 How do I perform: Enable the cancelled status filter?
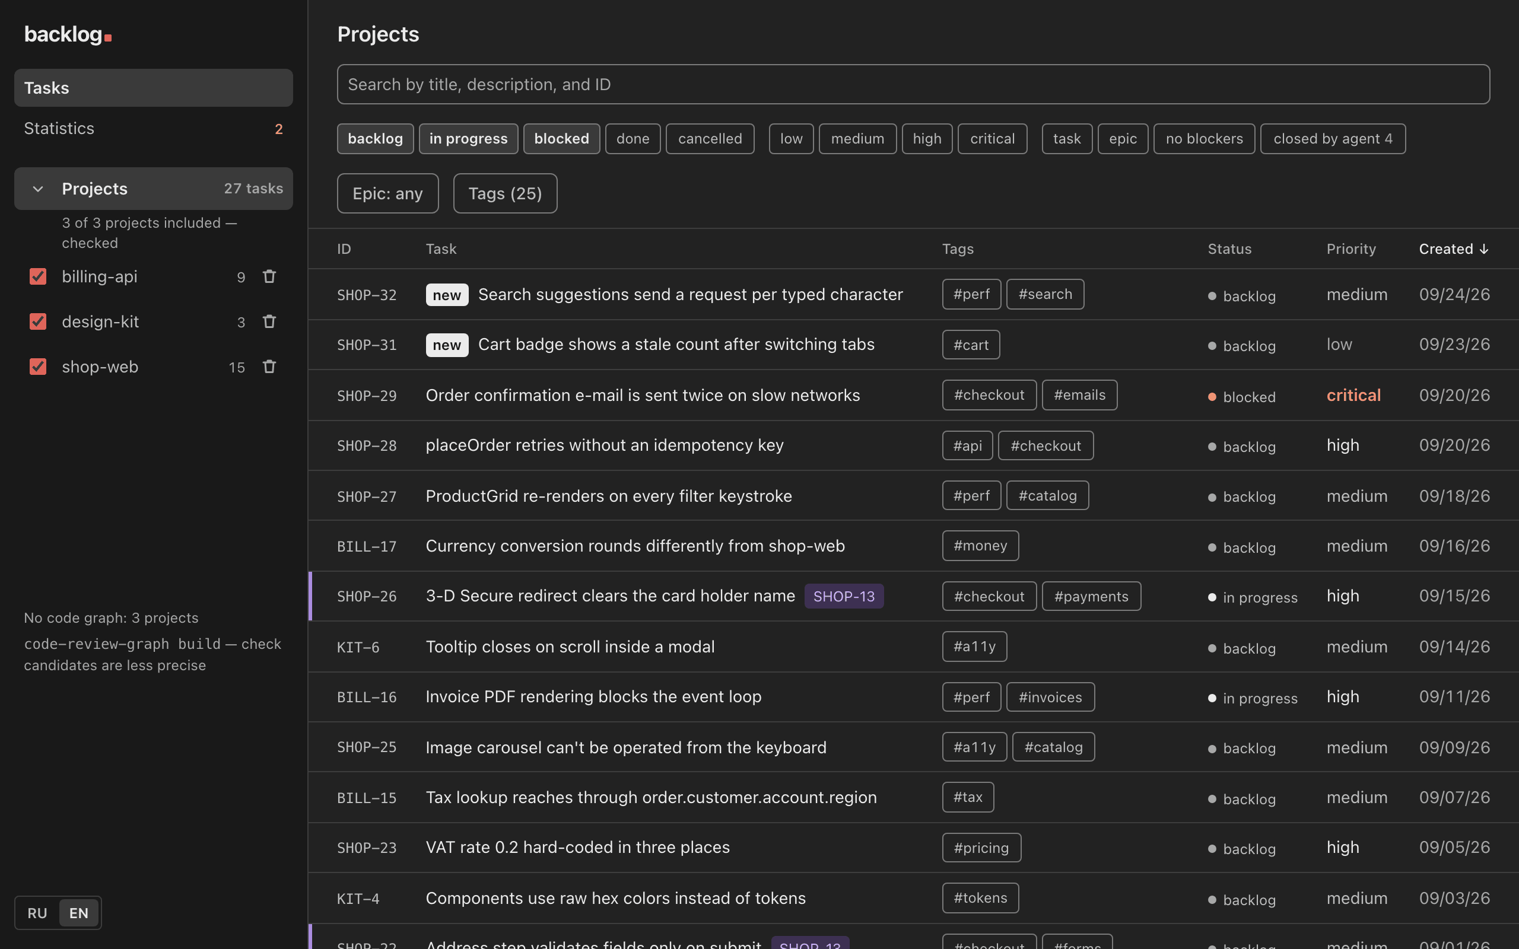(x=710, y=139)
